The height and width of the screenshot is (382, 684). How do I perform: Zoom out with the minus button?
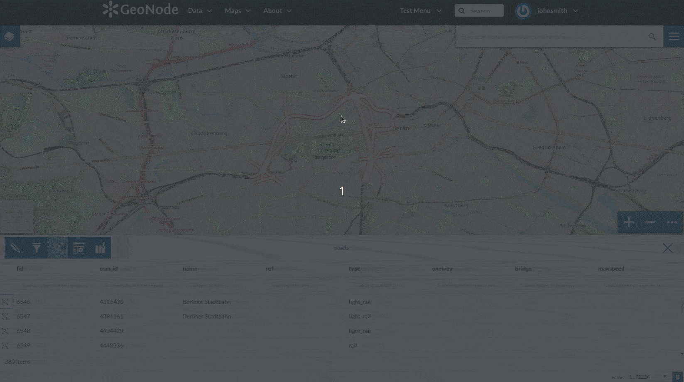pos(650,222)
